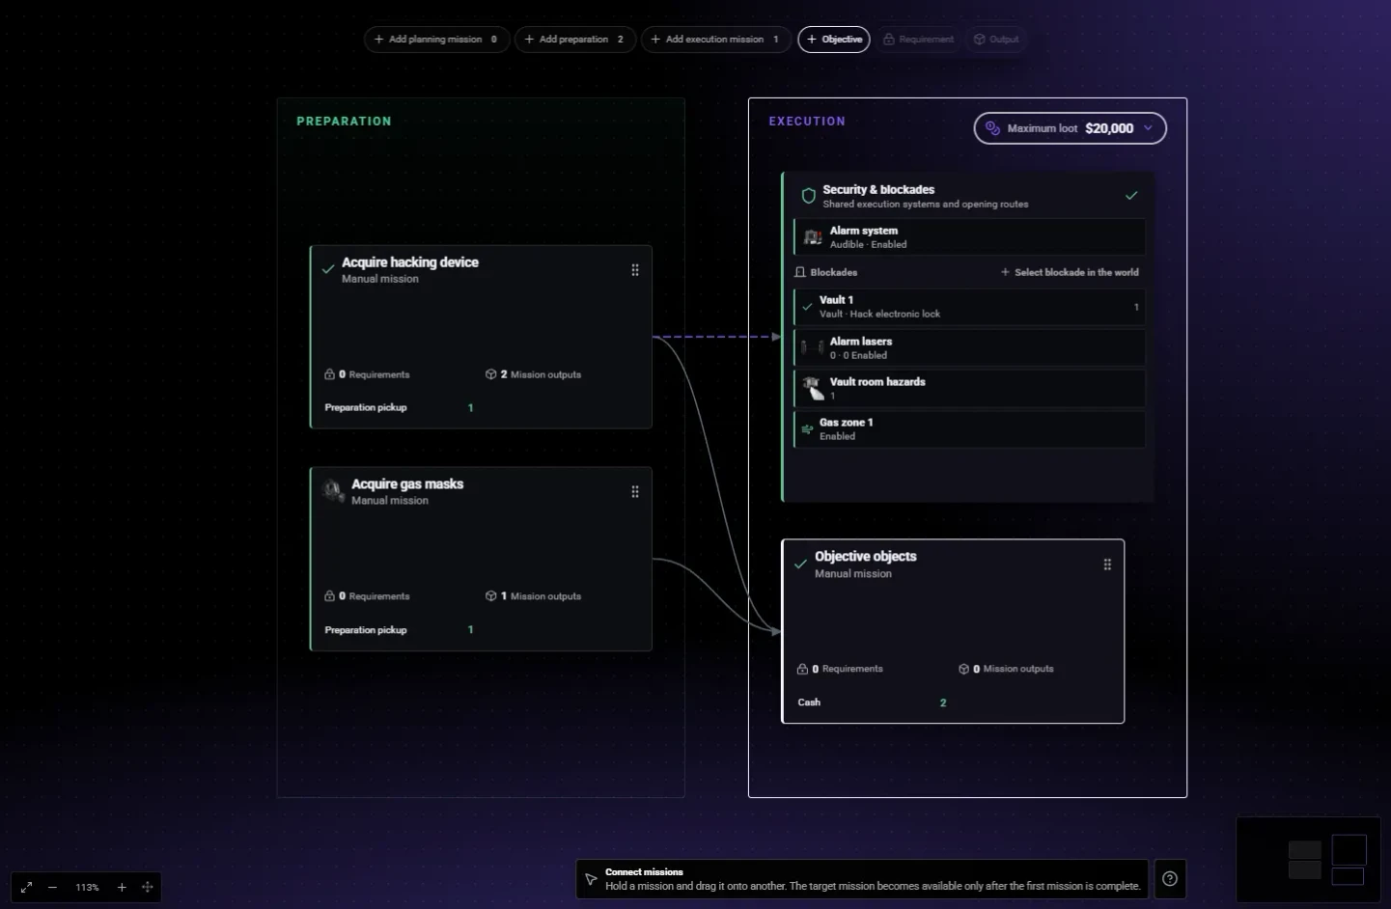Open the Alarm system row

[969, 237]
